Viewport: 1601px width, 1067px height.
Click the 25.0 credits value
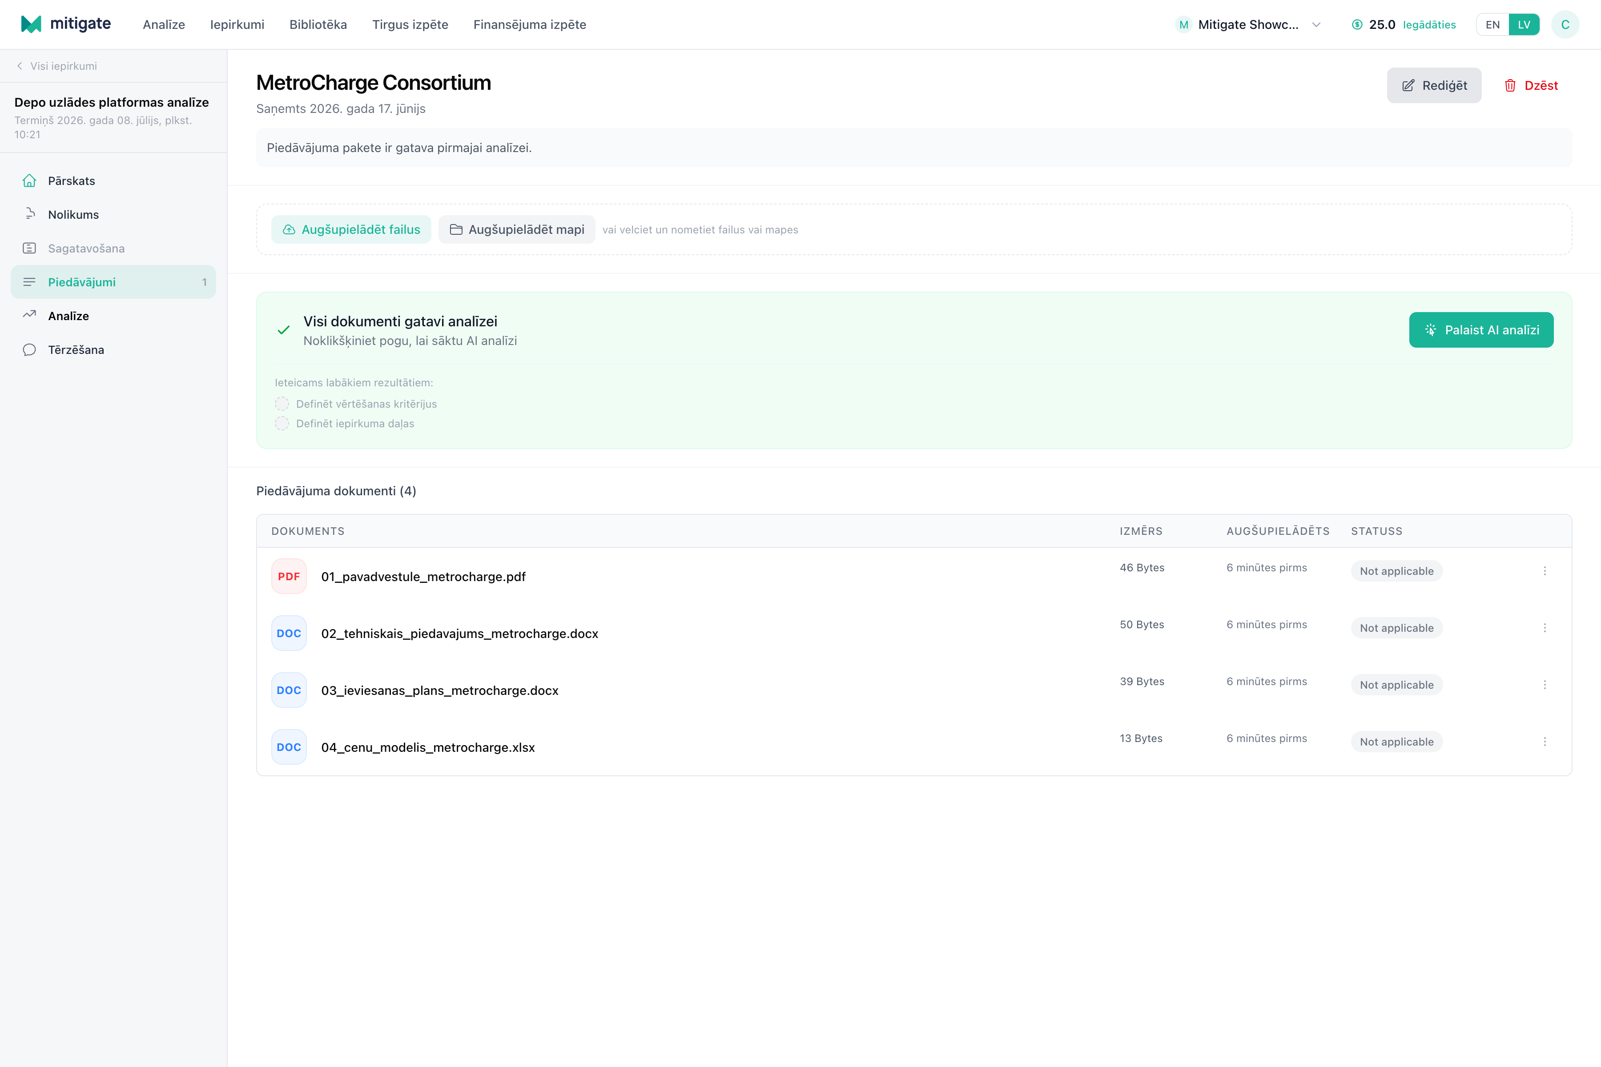point(1382,24)
